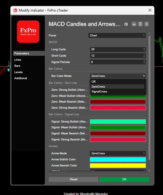163x195 pixels.
Task: Open Signal: Weak Bullish color swatch
Action: (118, 127)
